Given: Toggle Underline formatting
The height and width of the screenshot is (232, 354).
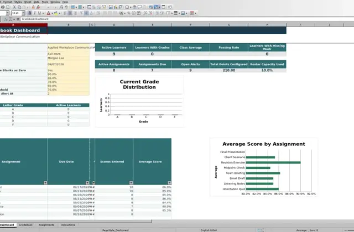Looking at the screenshot, I should [39, 13].
